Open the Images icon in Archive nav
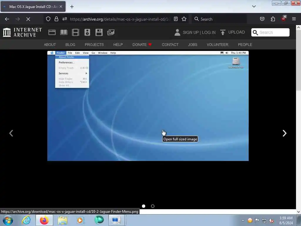 [x=111, y=32]
